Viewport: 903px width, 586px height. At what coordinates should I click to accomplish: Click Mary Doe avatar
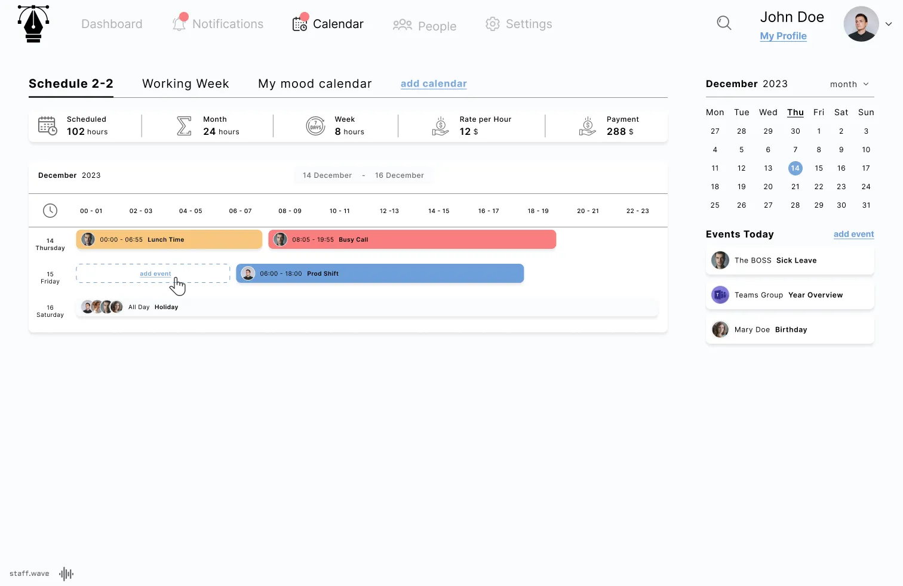(x=720, y=329)
